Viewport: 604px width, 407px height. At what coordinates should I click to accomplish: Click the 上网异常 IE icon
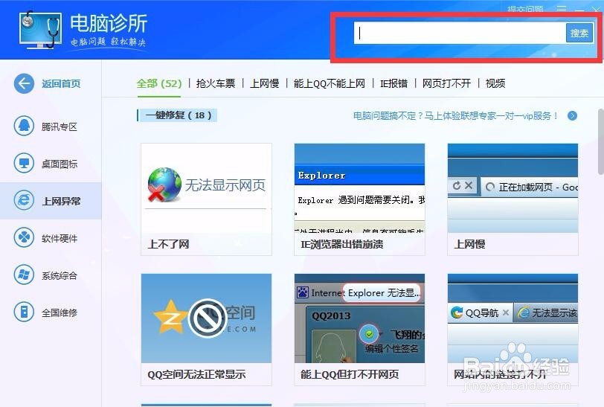coord(24,200)
